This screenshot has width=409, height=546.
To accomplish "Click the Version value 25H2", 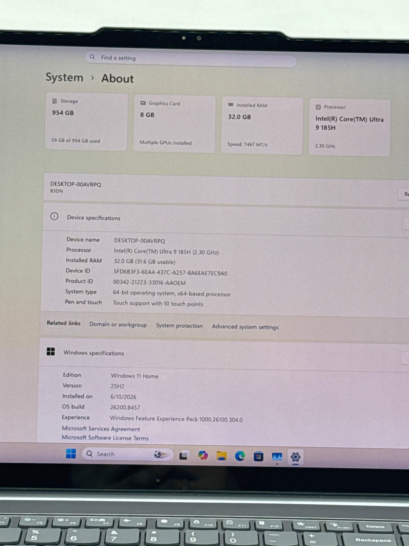I will point(117,386).
